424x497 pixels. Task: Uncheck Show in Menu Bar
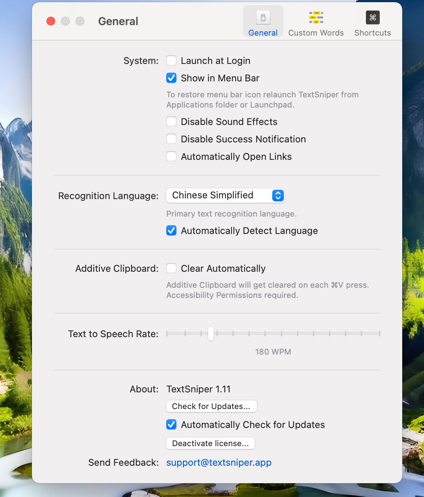pos(171,78)
